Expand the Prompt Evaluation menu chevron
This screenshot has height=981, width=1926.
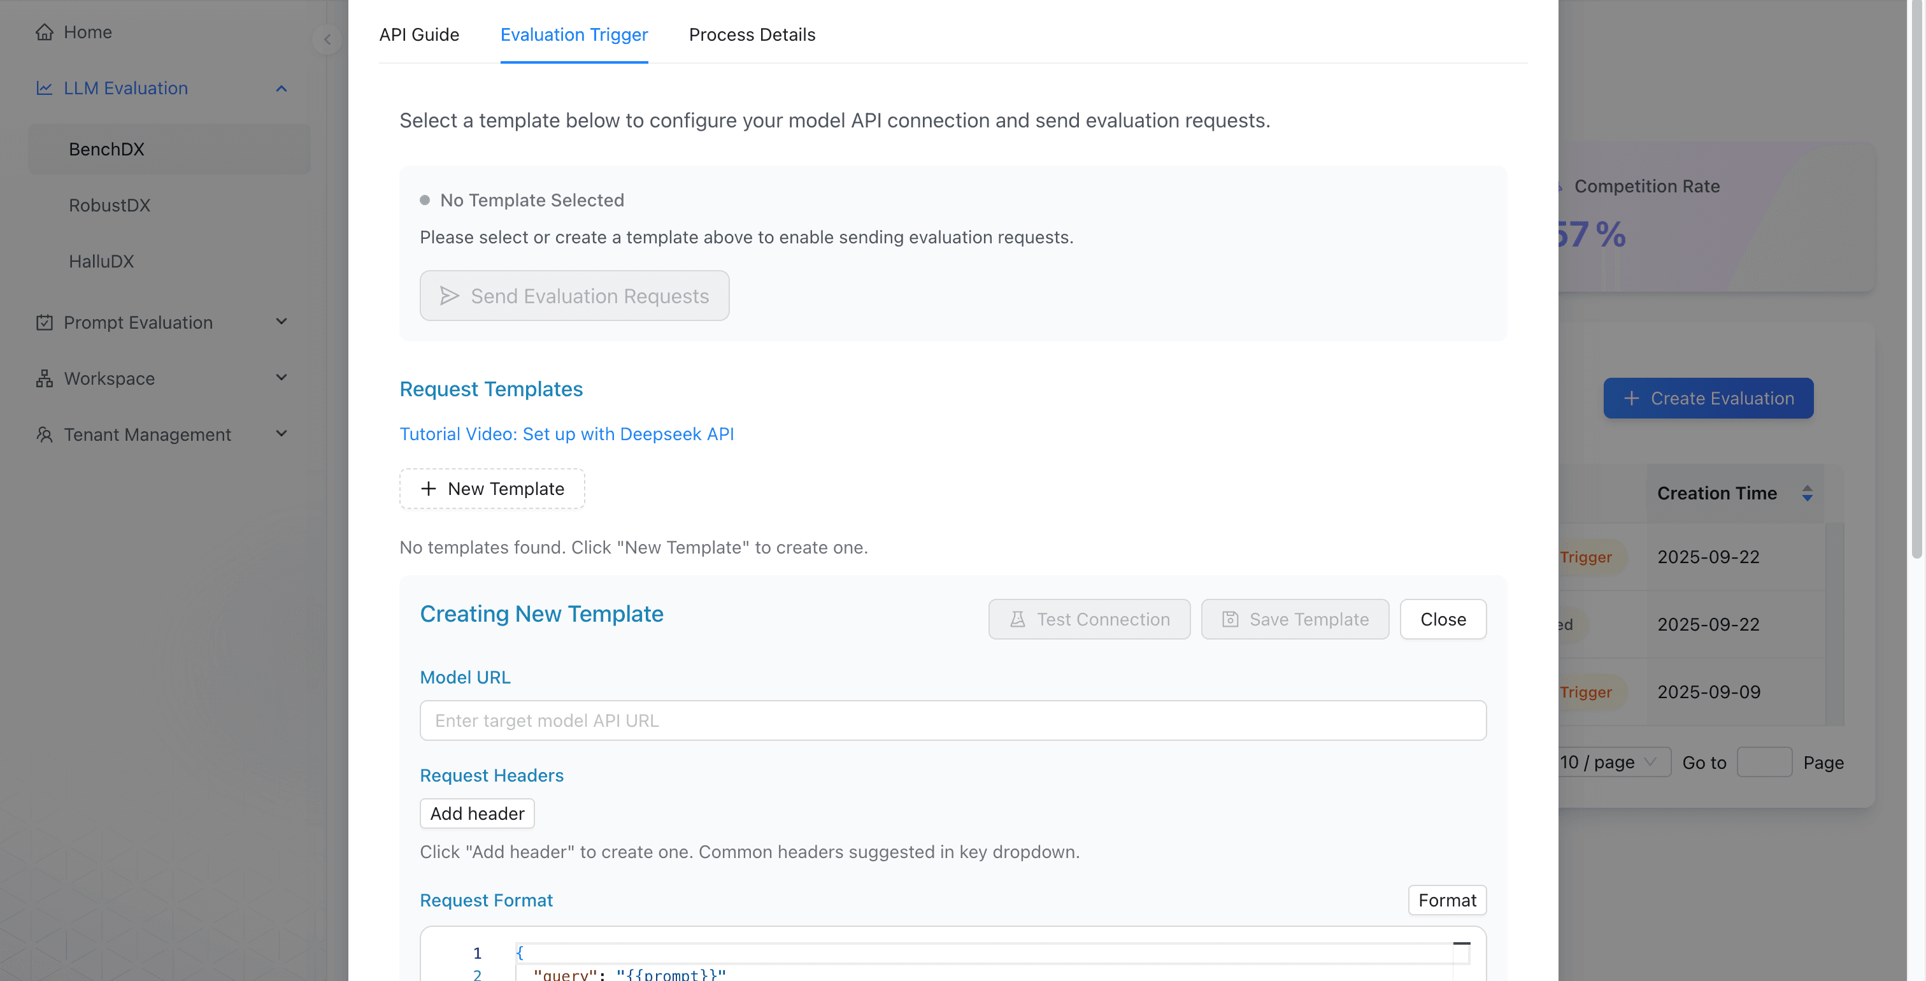pos(281,322)
